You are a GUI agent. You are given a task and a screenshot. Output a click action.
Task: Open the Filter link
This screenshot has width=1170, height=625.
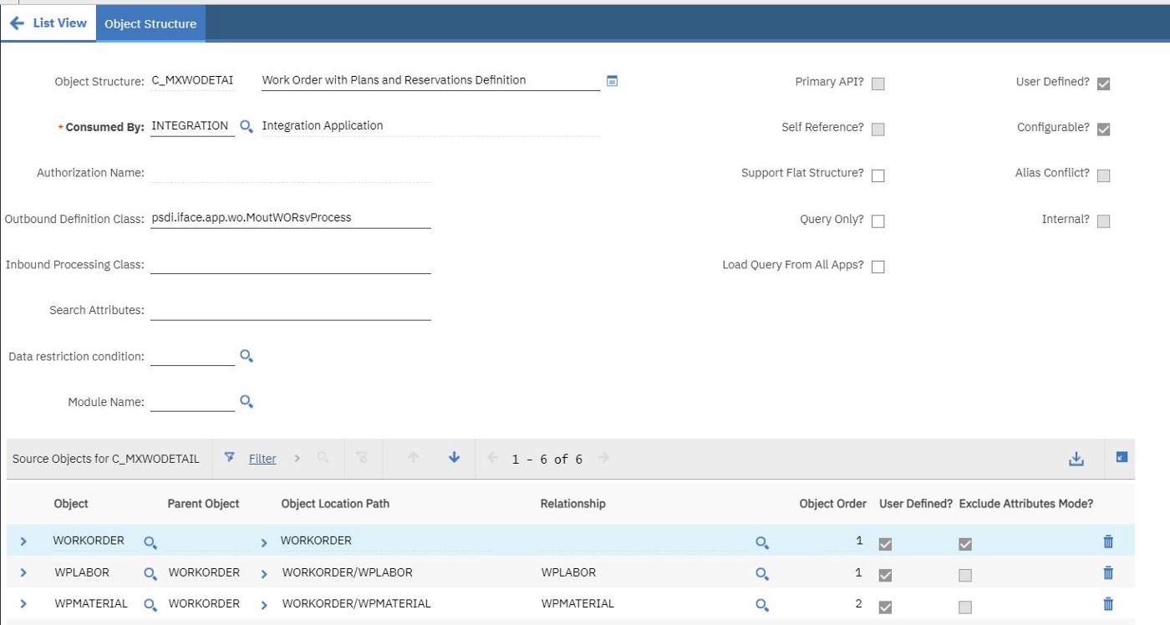click(262, 459)
